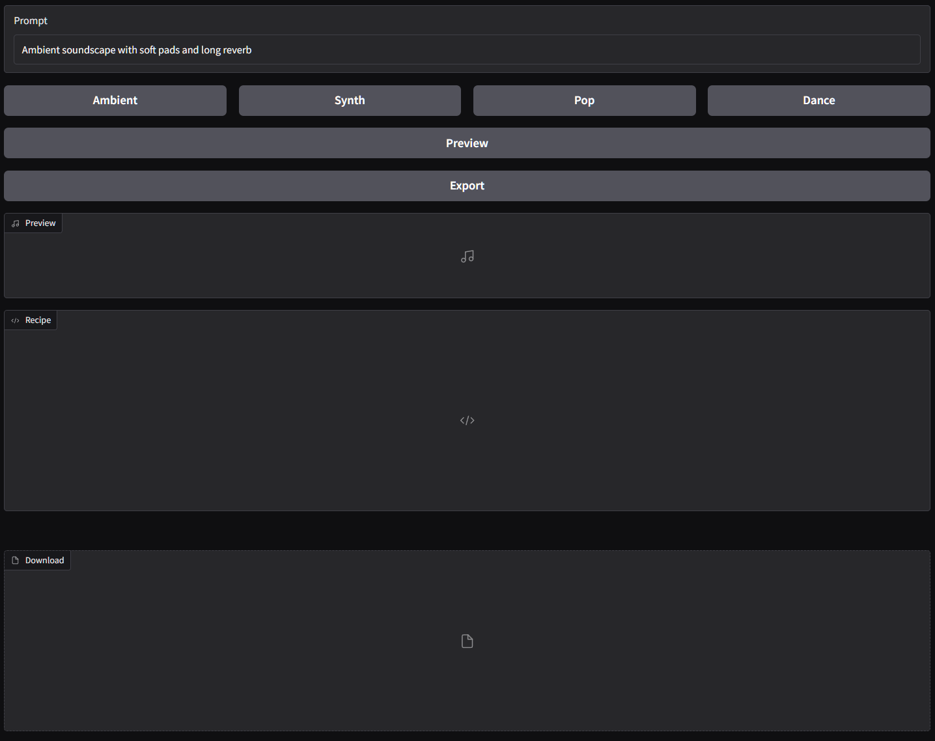Choose the Synth preset button

click(350, 100)
